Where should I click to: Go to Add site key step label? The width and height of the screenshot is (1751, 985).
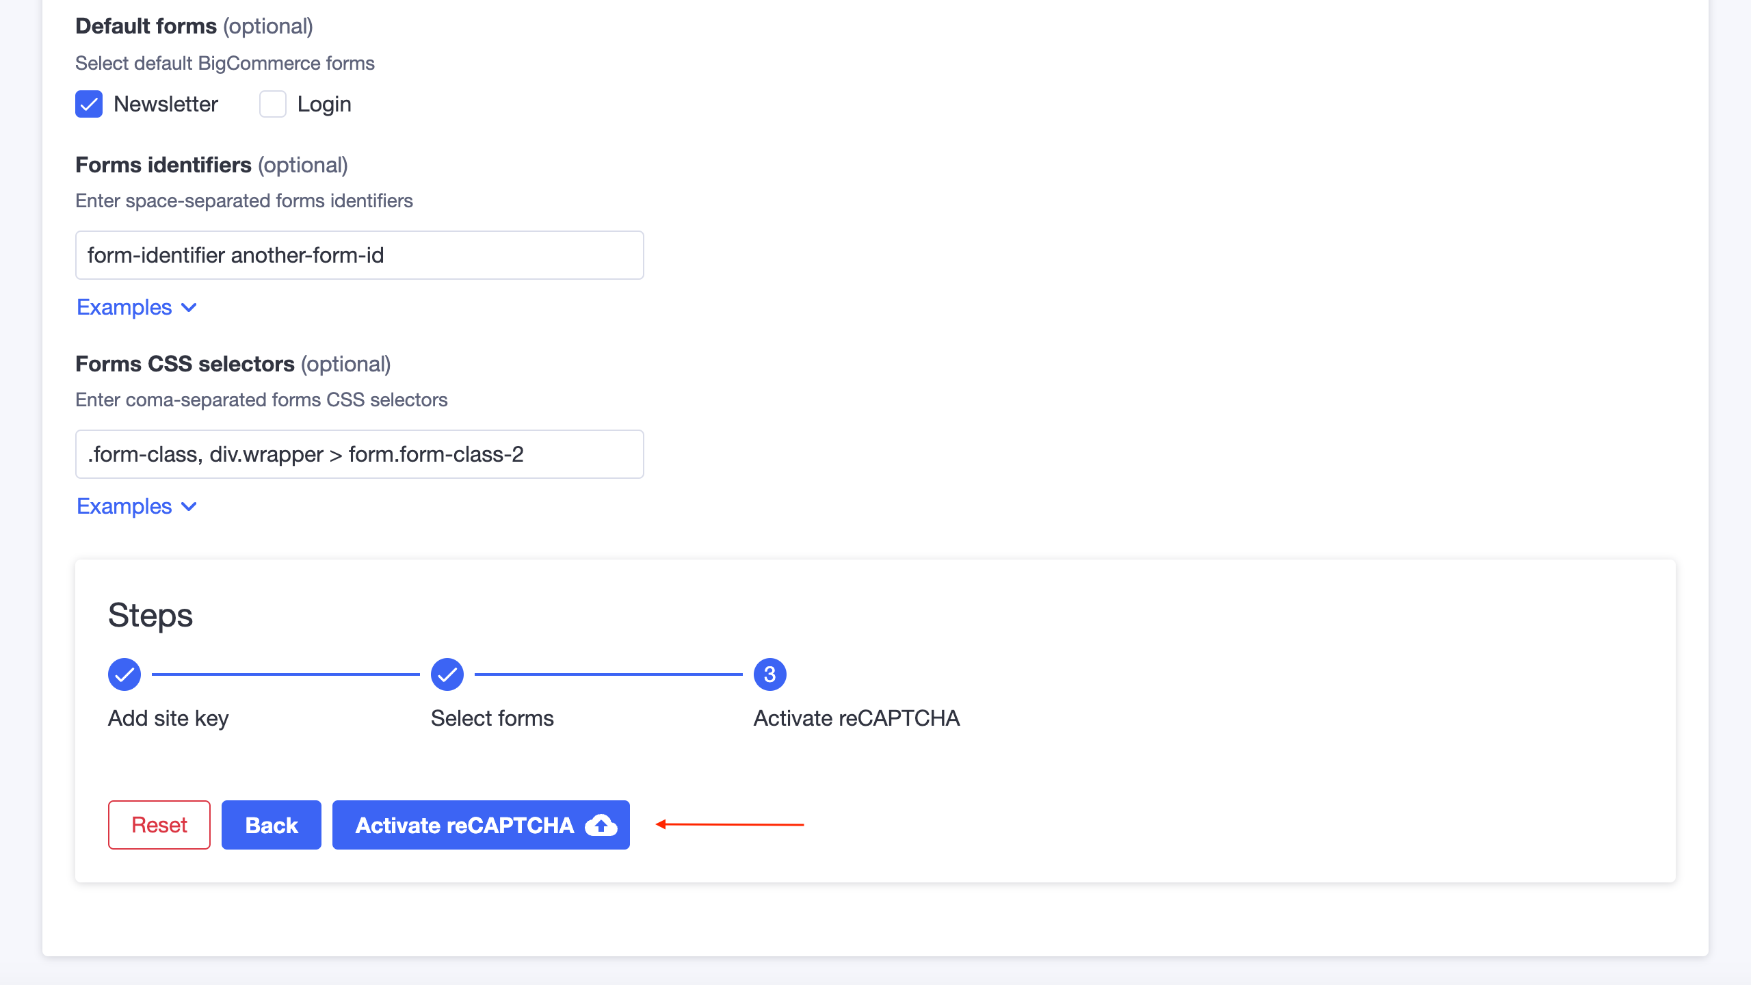click(x=168, y=718)
